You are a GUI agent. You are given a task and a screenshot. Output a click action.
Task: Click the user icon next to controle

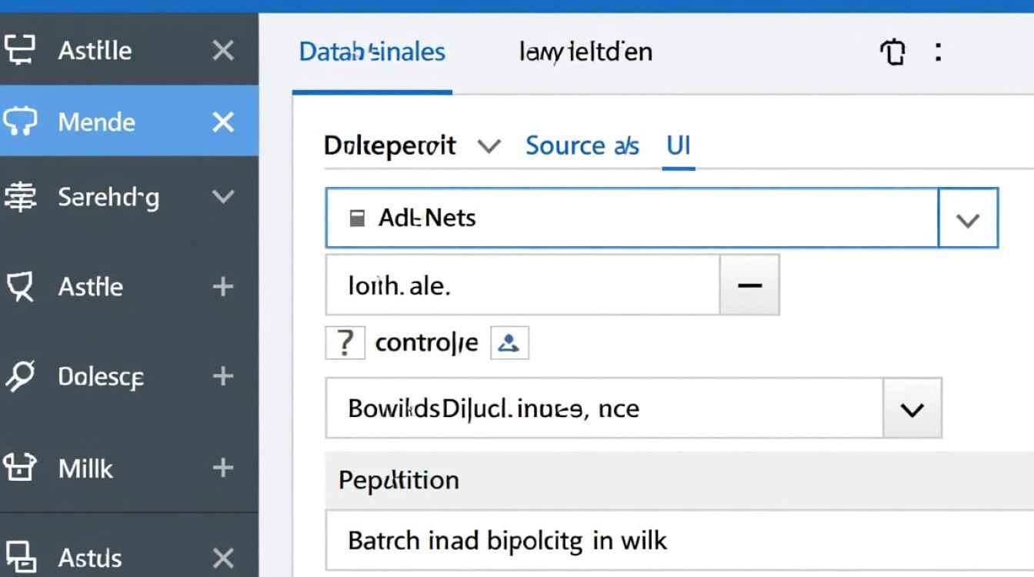[x=509, y=343]
